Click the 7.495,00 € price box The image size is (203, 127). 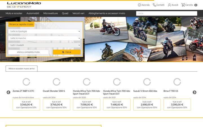pos(117,105)
